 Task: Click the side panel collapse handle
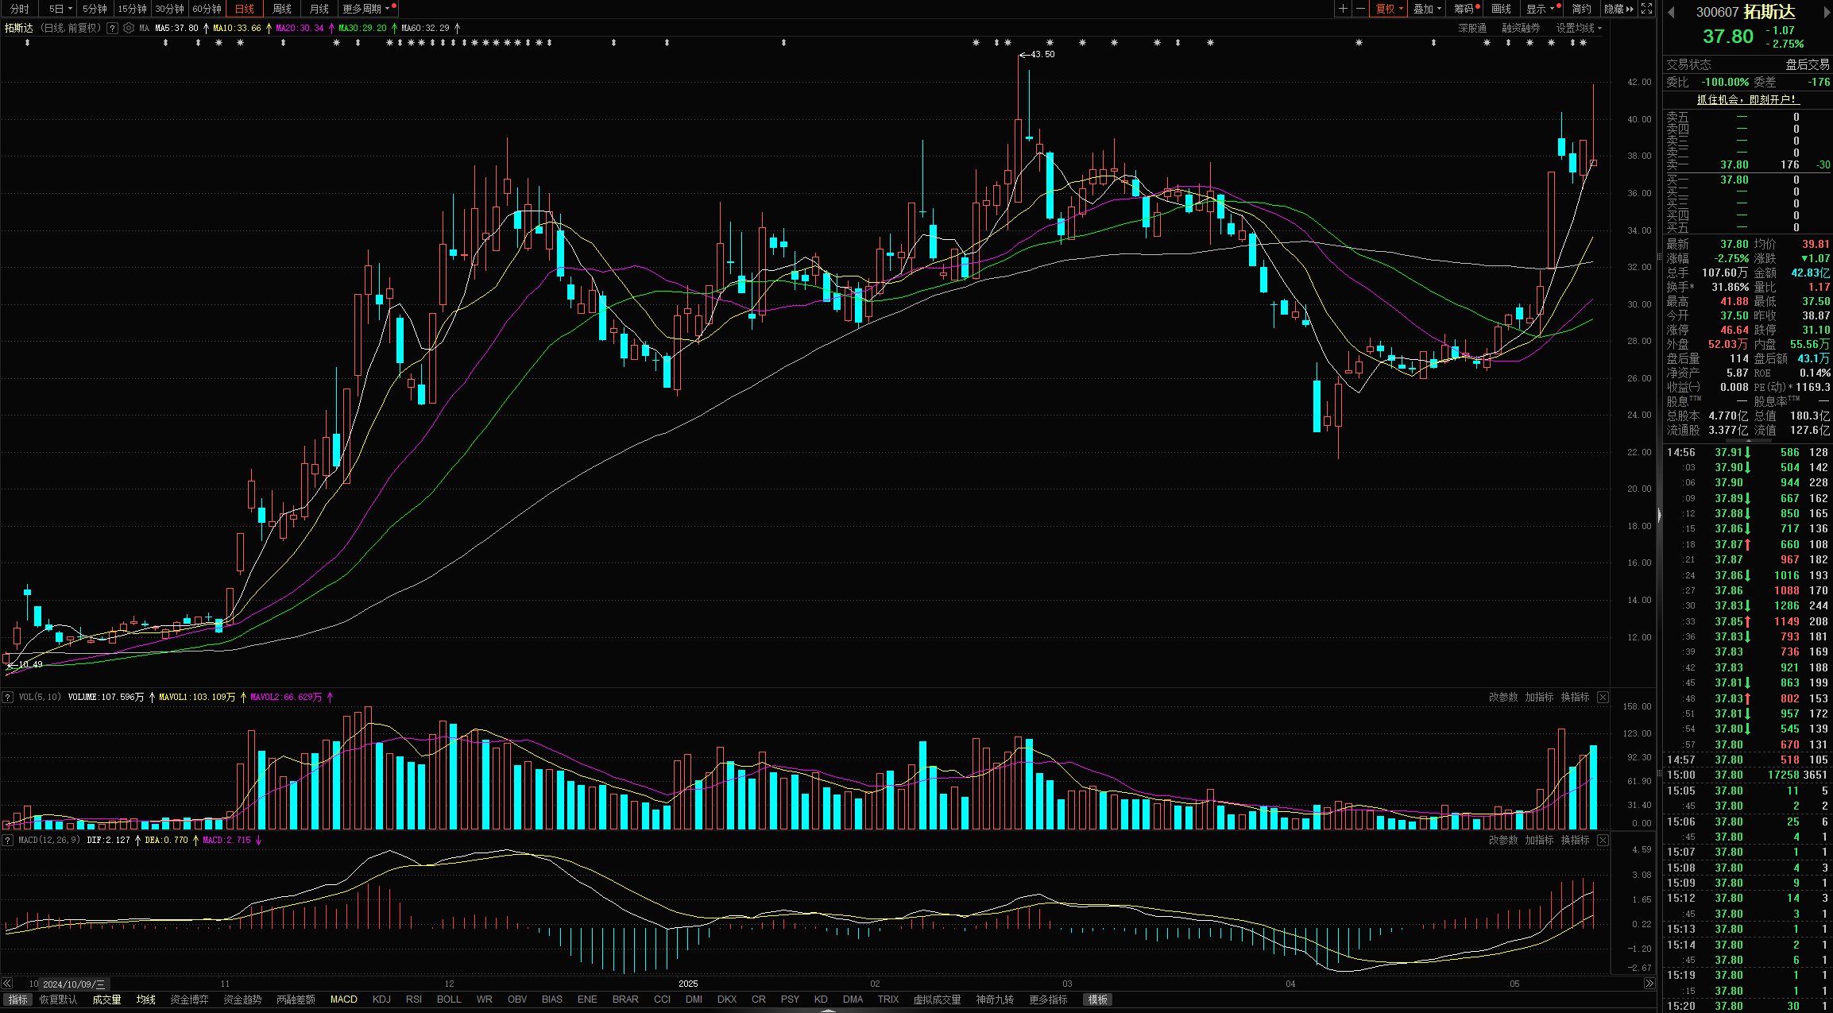(x=1659, y=516)
